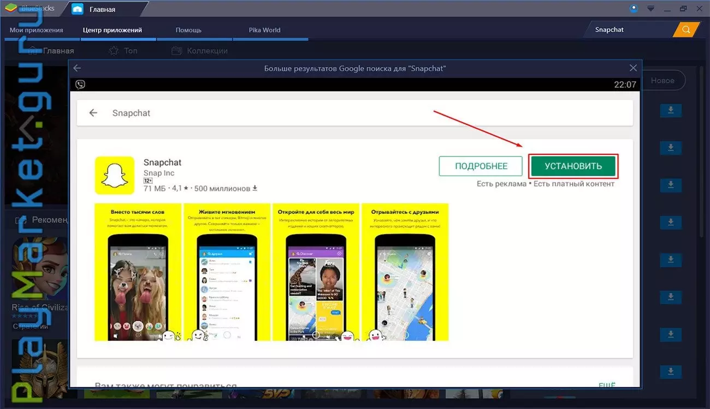This screenshot has height=409, width=710.
Task: Click the 22:07 clock in the Android status bar
Action: [x=625, y=85]
